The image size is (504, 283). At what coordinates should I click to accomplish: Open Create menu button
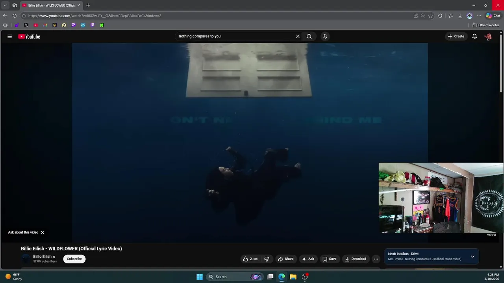pos(456,36)
